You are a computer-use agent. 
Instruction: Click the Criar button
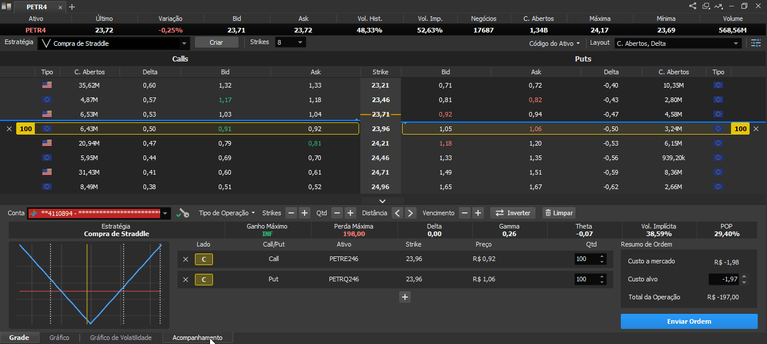pos(216,42)
